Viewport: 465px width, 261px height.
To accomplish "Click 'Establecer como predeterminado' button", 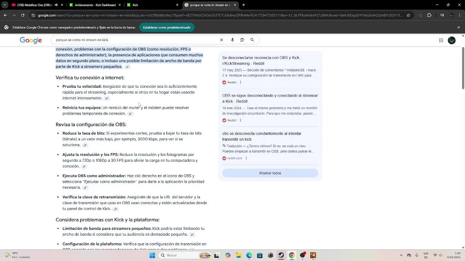I will 167,28.
